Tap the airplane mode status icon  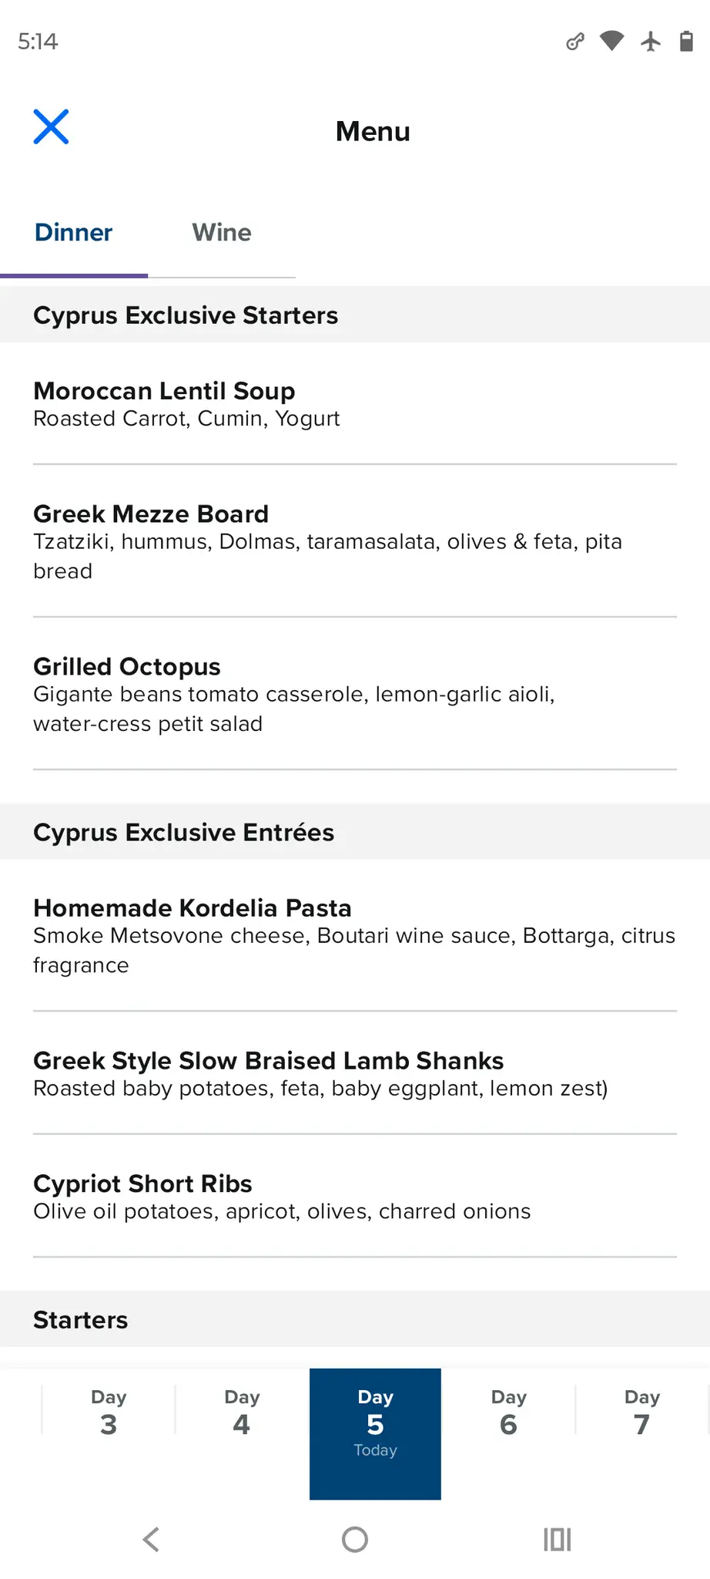click(x=651, y=41)
